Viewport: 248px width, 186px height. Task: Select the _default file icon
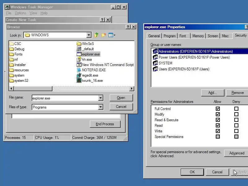79,49
